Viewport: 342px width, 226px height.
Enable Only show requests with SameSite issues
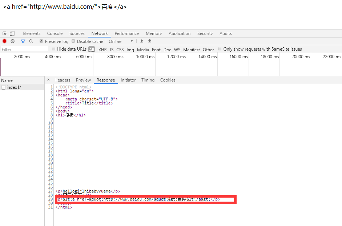coord(220,49)
